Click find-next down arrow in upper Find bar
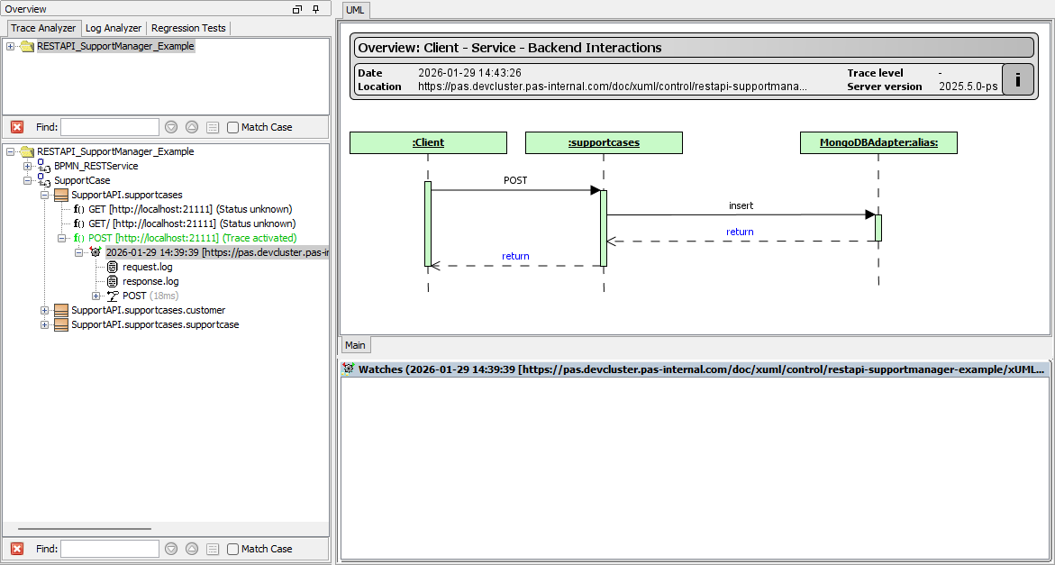The image size is (1055, 565). pos(171,127)
